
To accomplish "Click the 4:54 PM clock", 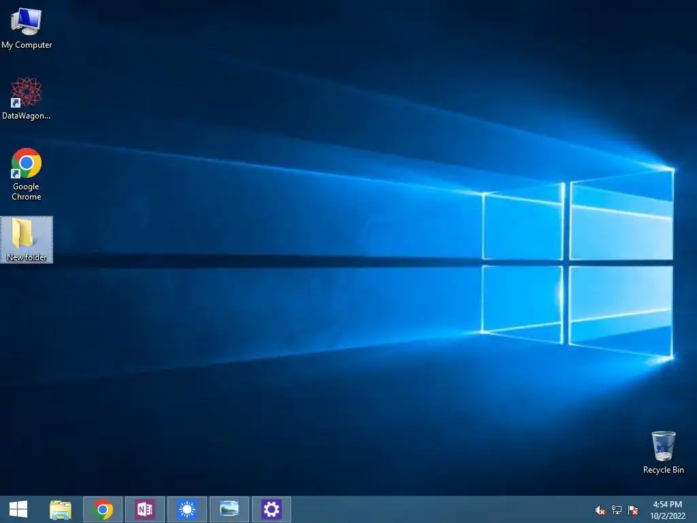I will (x=667, y=505).
